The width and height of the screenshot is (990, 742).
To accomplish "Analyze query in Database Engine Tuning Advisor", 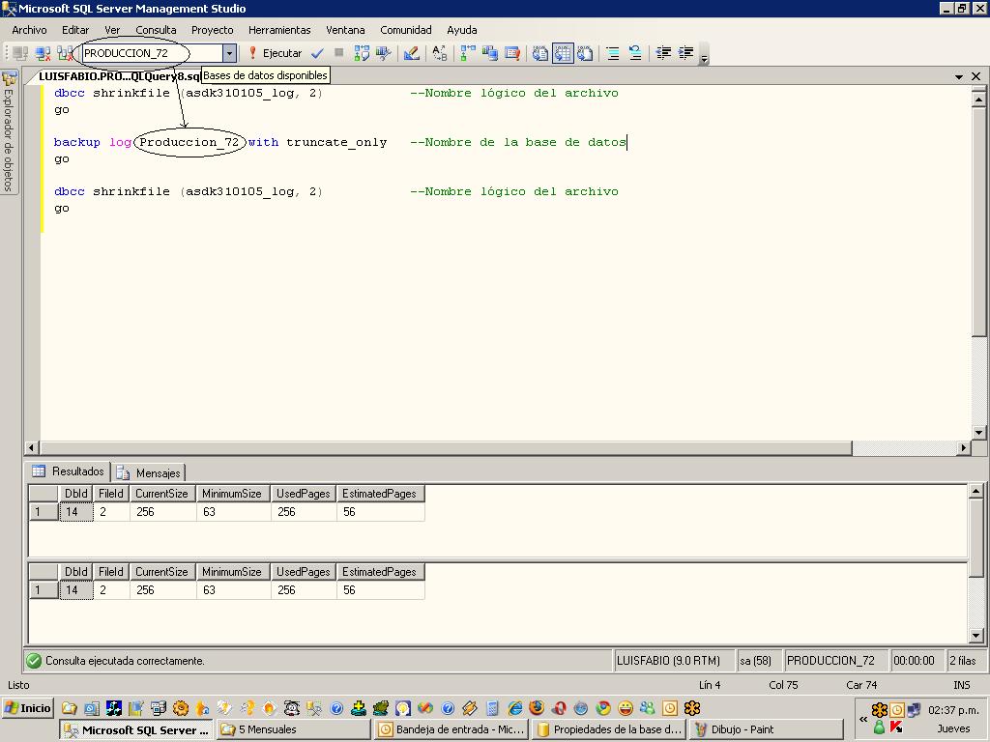I will 383,54.
